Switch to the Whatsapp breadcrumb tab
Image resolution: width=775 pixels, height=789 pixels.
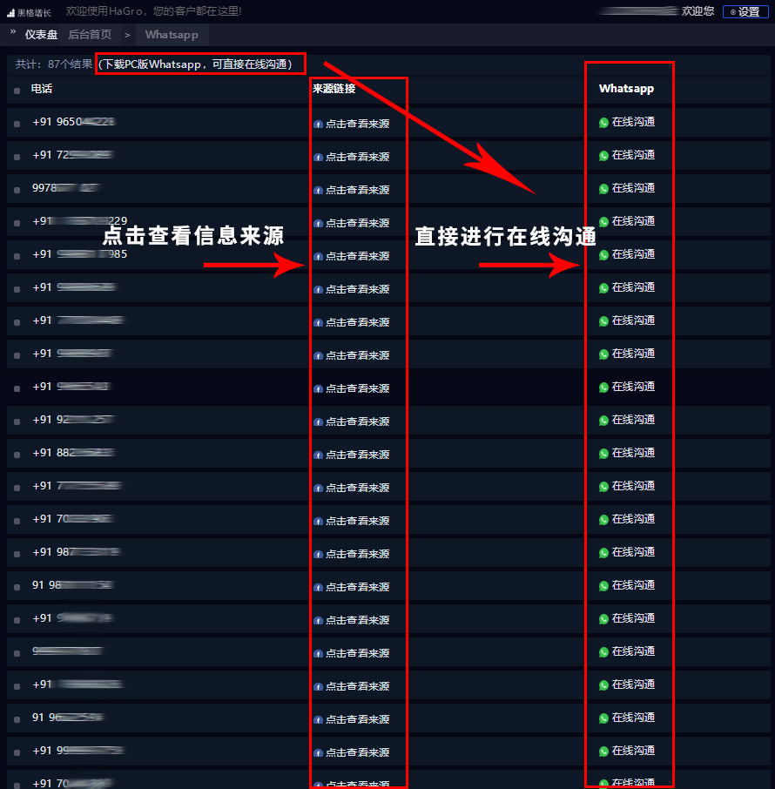172,35
